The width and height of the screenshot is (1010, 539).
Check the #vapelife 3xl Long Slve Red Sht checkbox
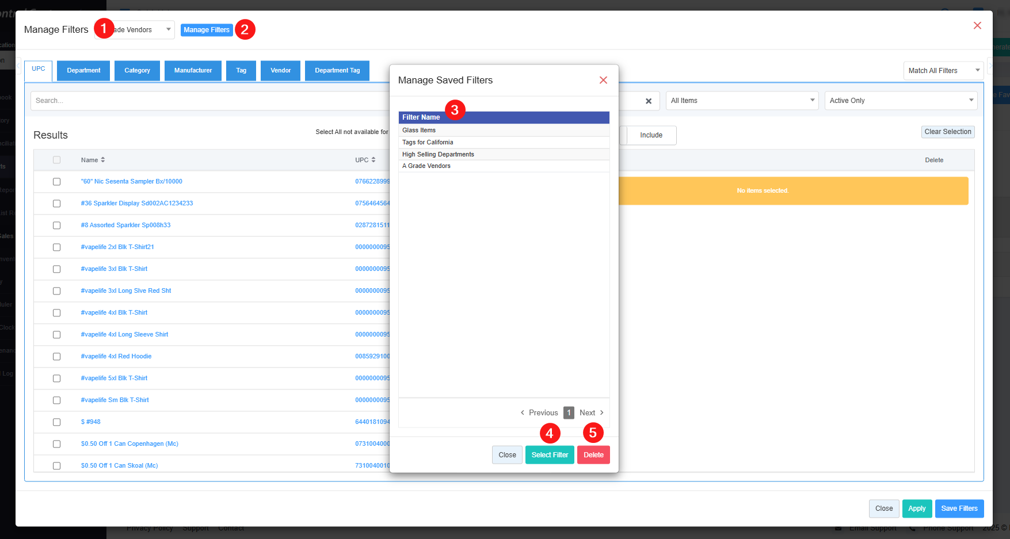click(x=56, y=291)
